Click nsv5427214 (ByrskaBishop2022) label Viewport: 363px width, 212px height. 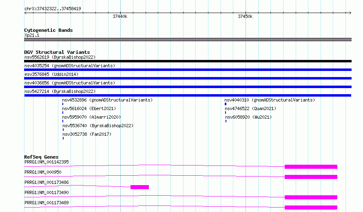point(60,91)
